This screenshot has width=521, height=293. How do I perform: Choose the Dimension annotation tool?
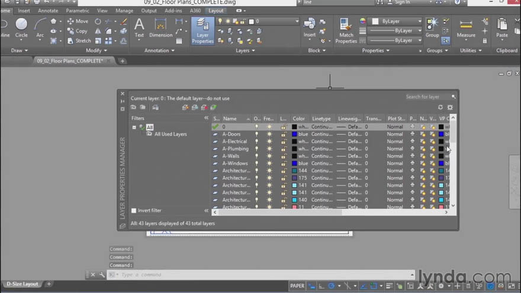click(160, 27)
